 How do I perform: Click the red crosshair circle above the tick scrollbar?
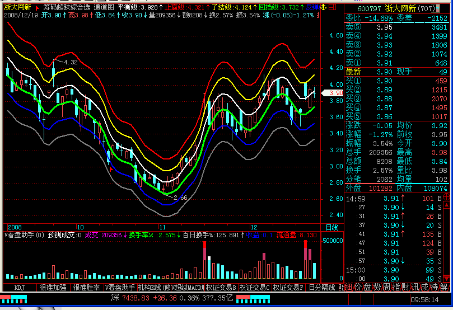[x=446, y=197]
